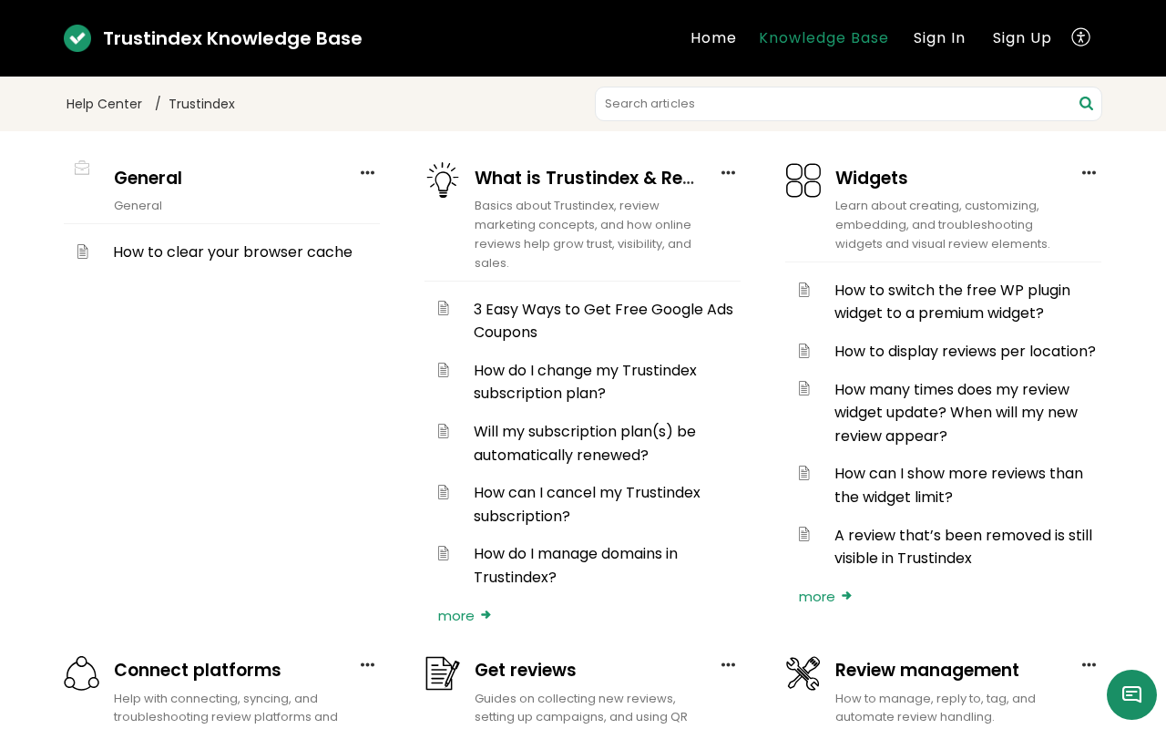Click document icon beside widget limit article
Viewport: 1166px width, 729px height.
pyautogui.click(x=804, y=473)
